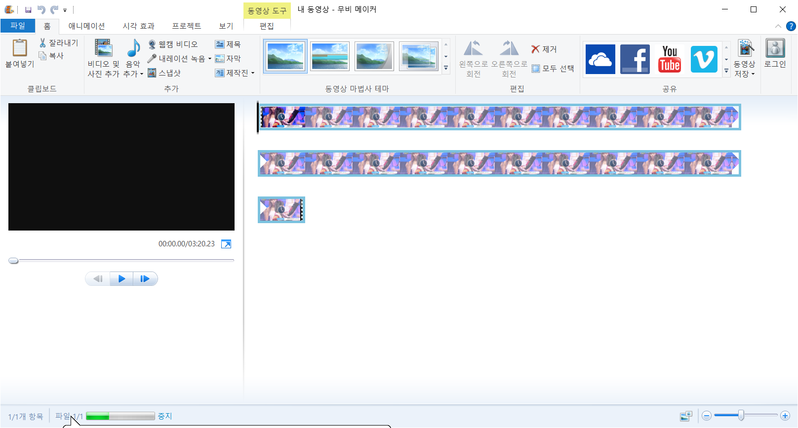Click the preview seek bar slider
Viewport: 798px width, 428px height.
click(13, 260)
